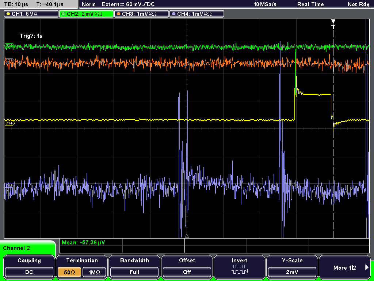
Task: Click the yellow CH1 indicator dot
Action: coord(8,14)
